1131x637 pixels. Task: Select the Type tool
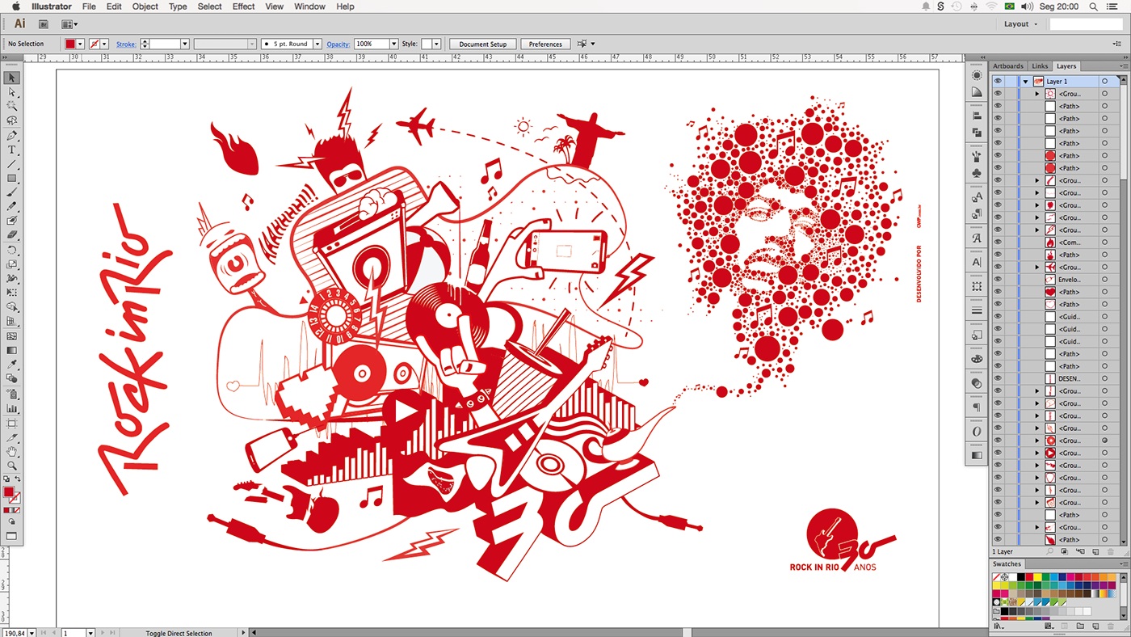tap(12, 150)
